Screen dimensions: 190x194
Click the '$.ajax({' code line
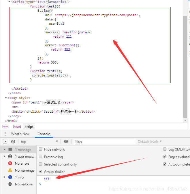(x=45, y=11)
